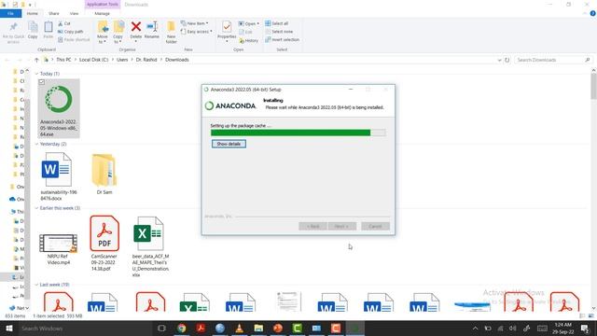Click Back button in Anaconda setup

313,226
